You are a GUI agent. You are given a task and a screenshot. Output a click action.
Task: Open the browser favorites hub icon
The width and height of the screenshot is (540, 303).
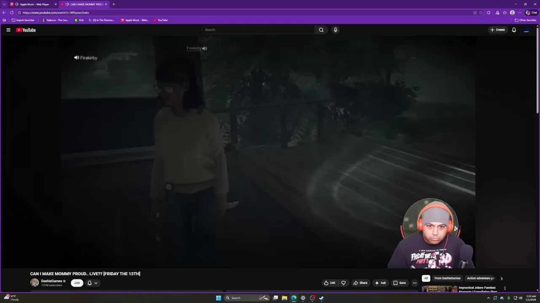coord(505,13)
